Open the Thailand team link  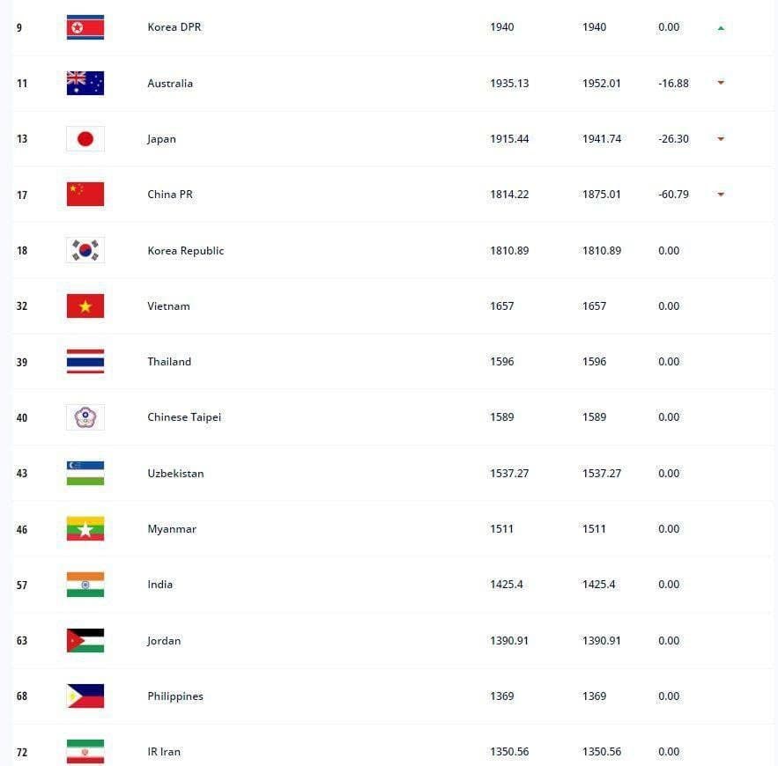[169, 362]
